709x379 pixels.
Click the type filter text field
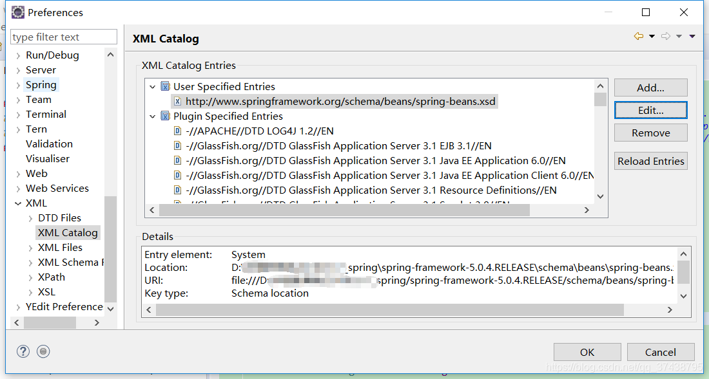[x=64, y=37]
